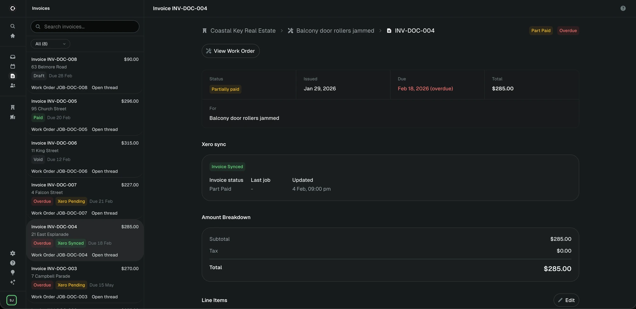Open thread for Invoice INV-DOC-004
The height and width of the screenshot is (309, 636).
[105, 255]
